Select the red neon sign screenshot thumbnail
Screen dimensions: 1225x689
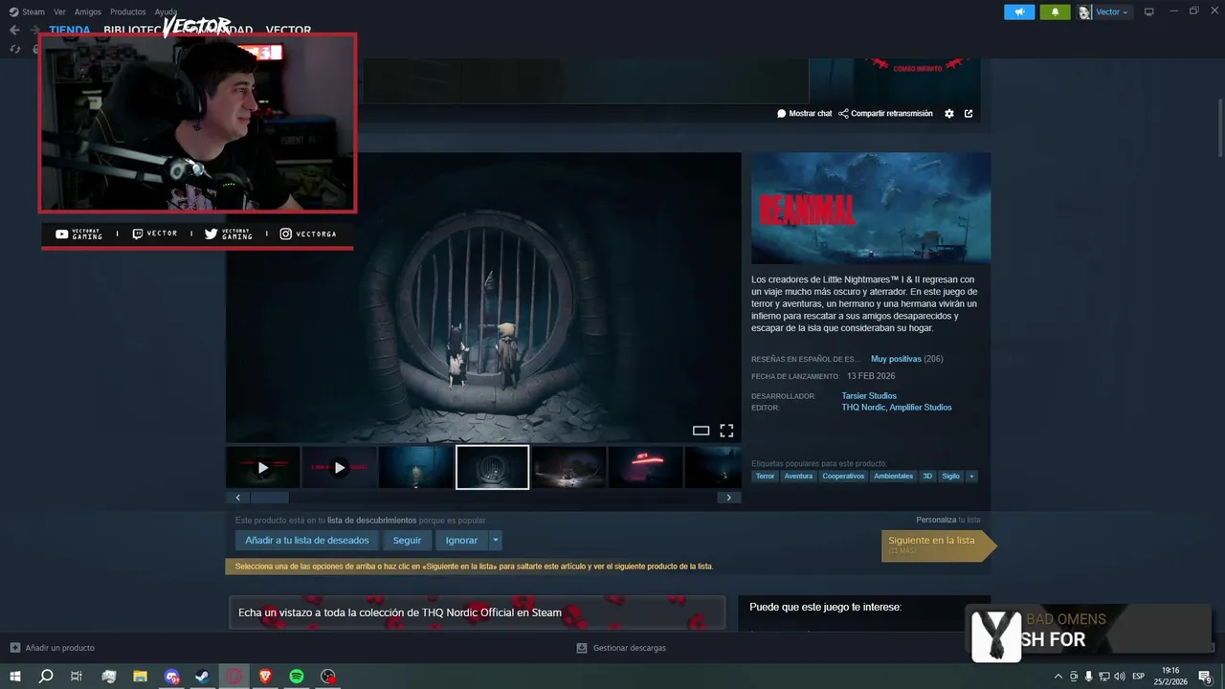point(645,468)
